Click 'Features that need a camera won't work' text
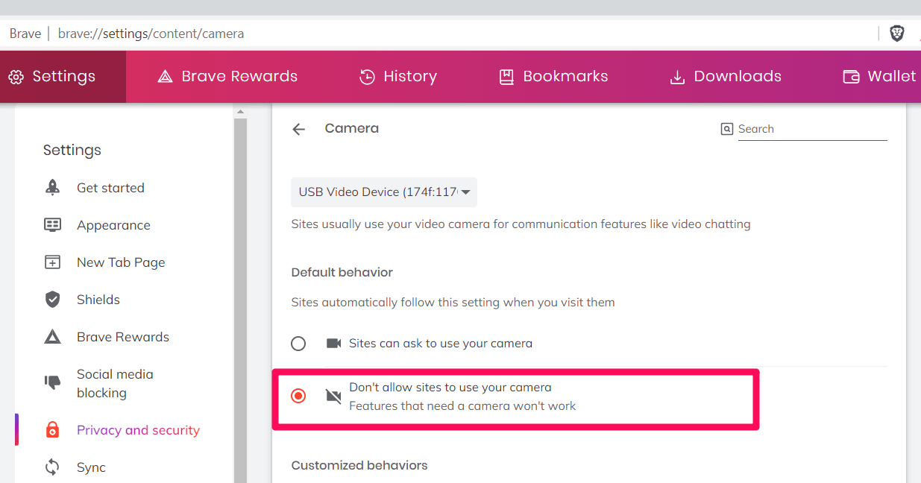Screen dimensions: 921x483 [462, 406]
